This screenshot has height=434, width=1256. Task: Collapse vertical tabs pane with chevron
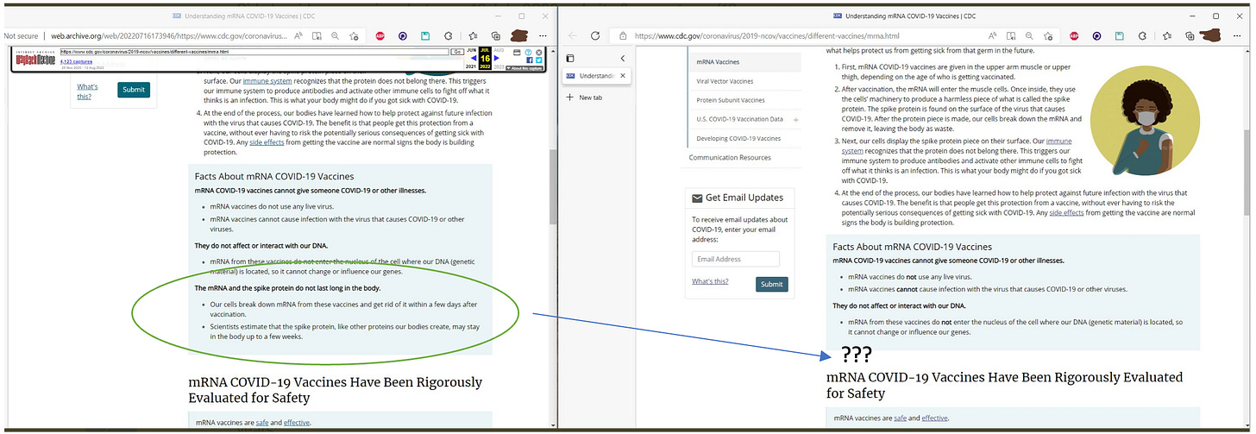623,58
